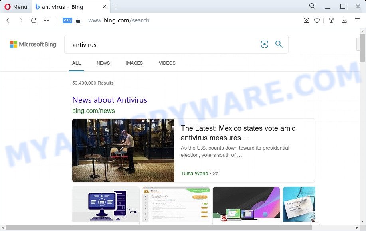Take a snapshot with camera icon
Screen dimensions: 366x231
(x=307, y=20)
